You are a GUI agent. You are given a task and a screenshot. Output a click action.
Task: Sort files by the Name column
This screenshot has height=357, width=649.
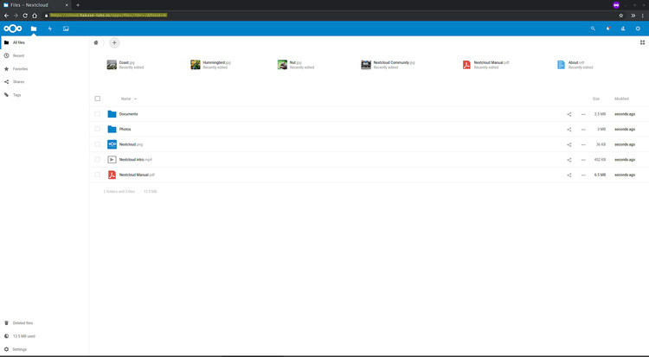[126, 99]
